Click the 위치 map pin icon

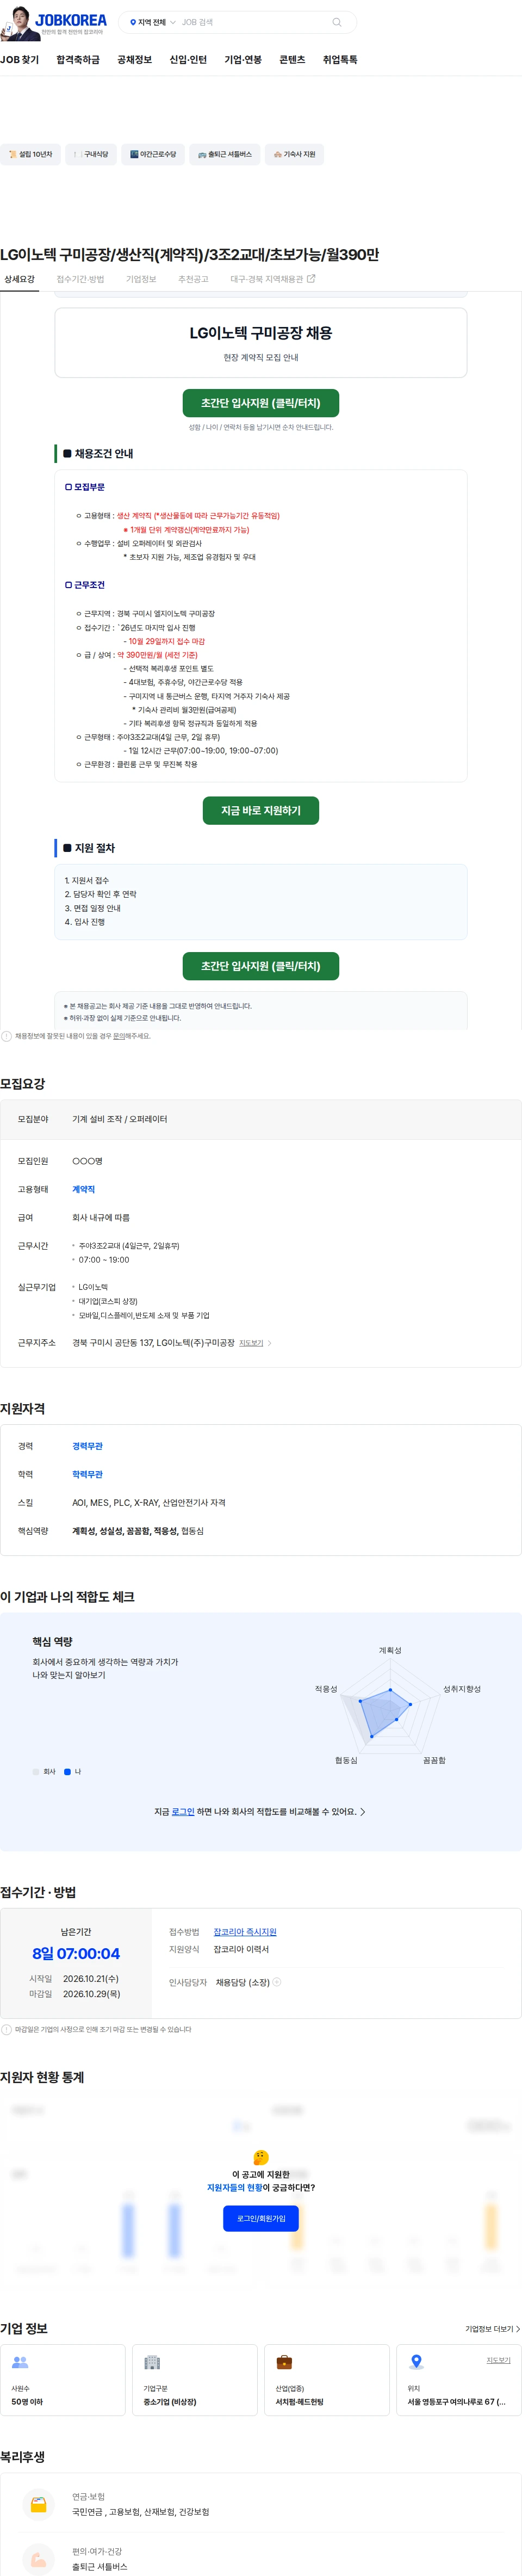click(416, 2362)
